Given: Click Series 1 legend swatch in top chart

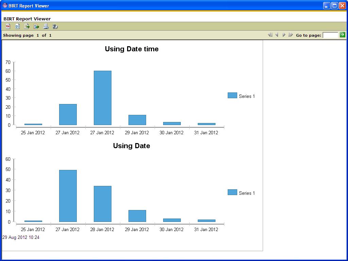Looking at the screenshot, I should [232, 95].
